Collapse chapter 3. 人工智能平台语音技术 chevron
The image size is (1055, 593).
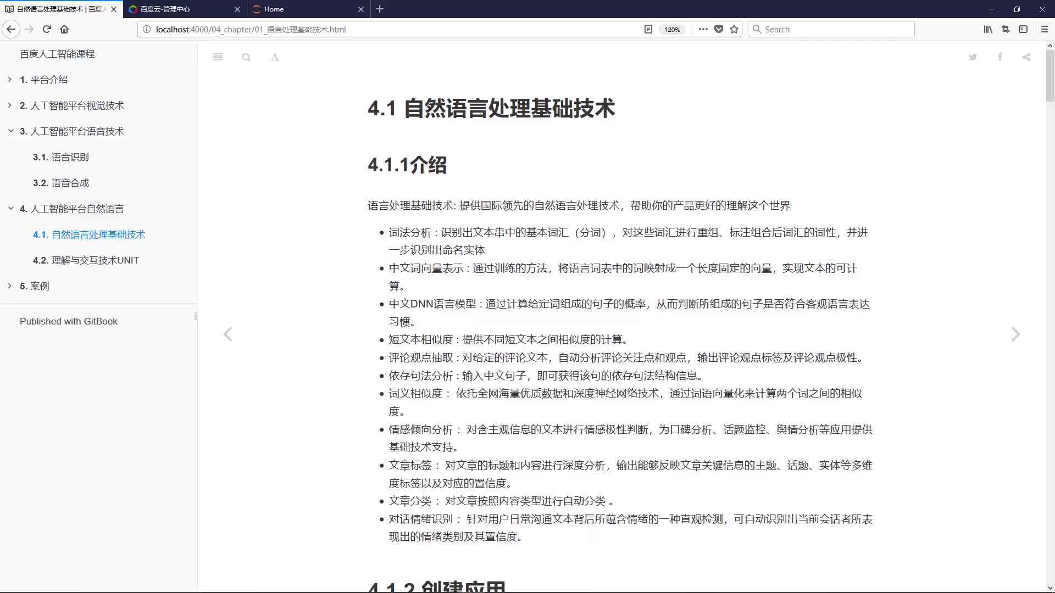point(10,131)
